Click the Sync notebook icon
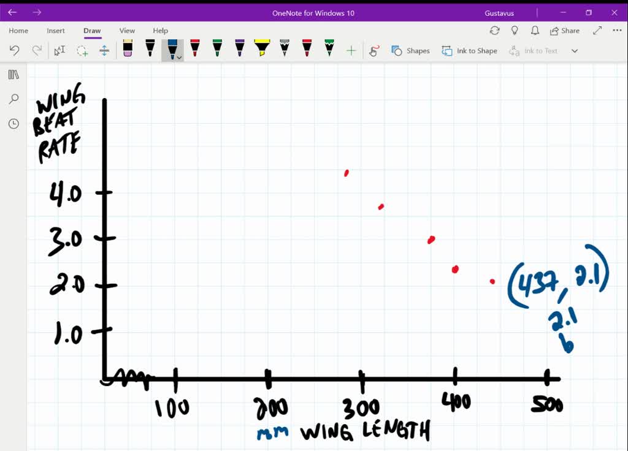 496,30
